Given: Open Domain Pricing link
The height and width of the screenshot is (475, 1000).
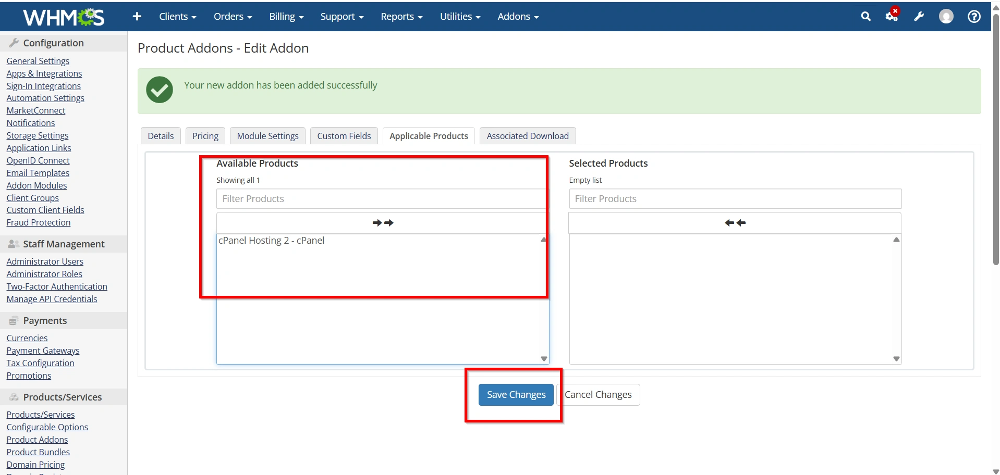Looking at the screenshot, I should tap(35, 465).
